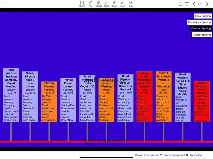
Task: Select the Eraser tool
Action: click(114, 4)
